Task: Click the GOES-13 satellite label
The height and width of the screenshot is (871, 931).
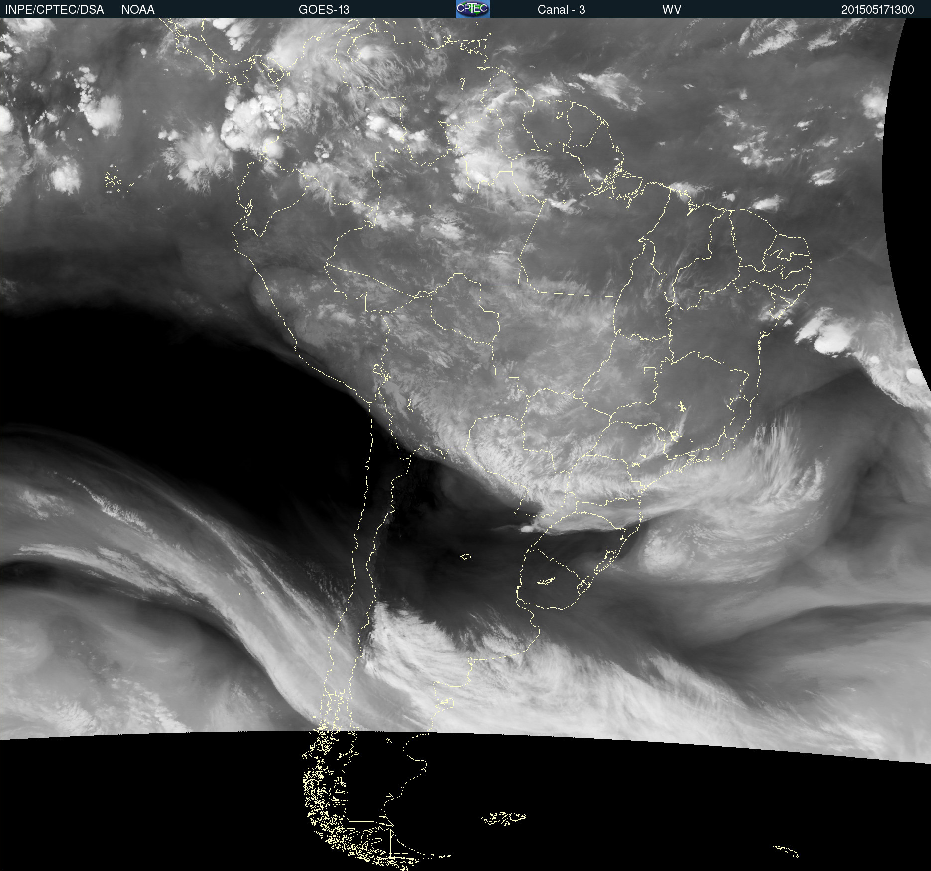Action: pyautogui.click(x=324, y=10)
